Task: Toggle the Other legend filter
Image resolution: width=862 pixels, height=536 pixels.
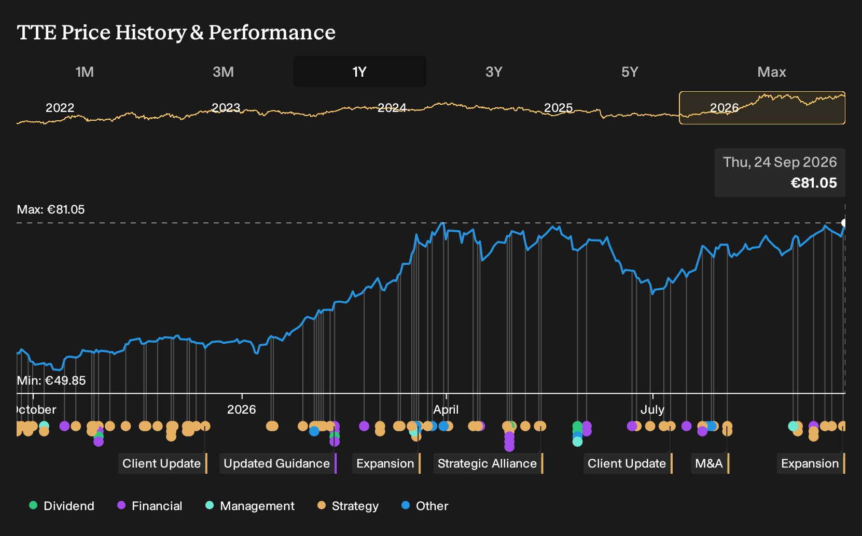Action: [425, 506]
